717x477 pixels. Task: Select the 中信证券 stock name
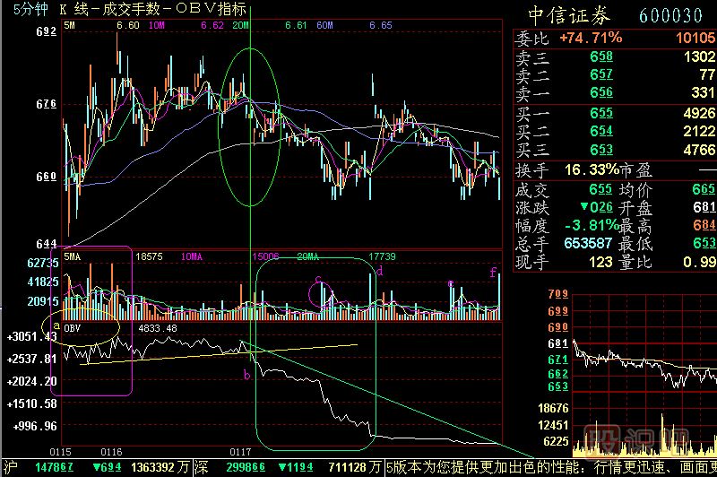[569, 15]
